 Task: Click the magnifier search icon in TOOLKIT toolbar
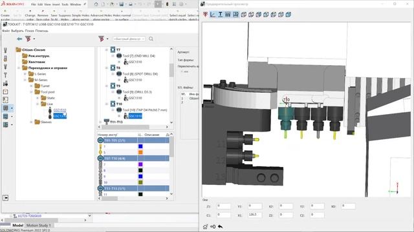151,39
